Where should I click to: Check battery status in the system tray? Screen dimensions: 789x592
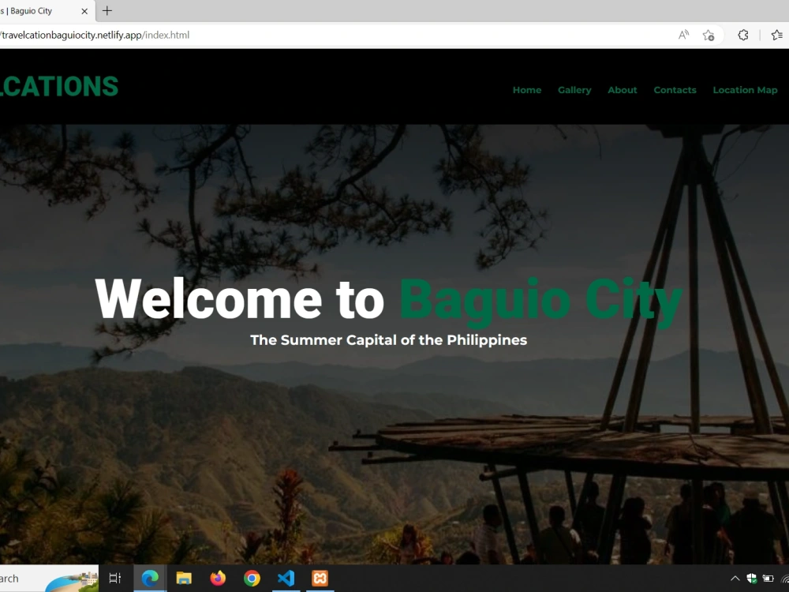(769, 578)
